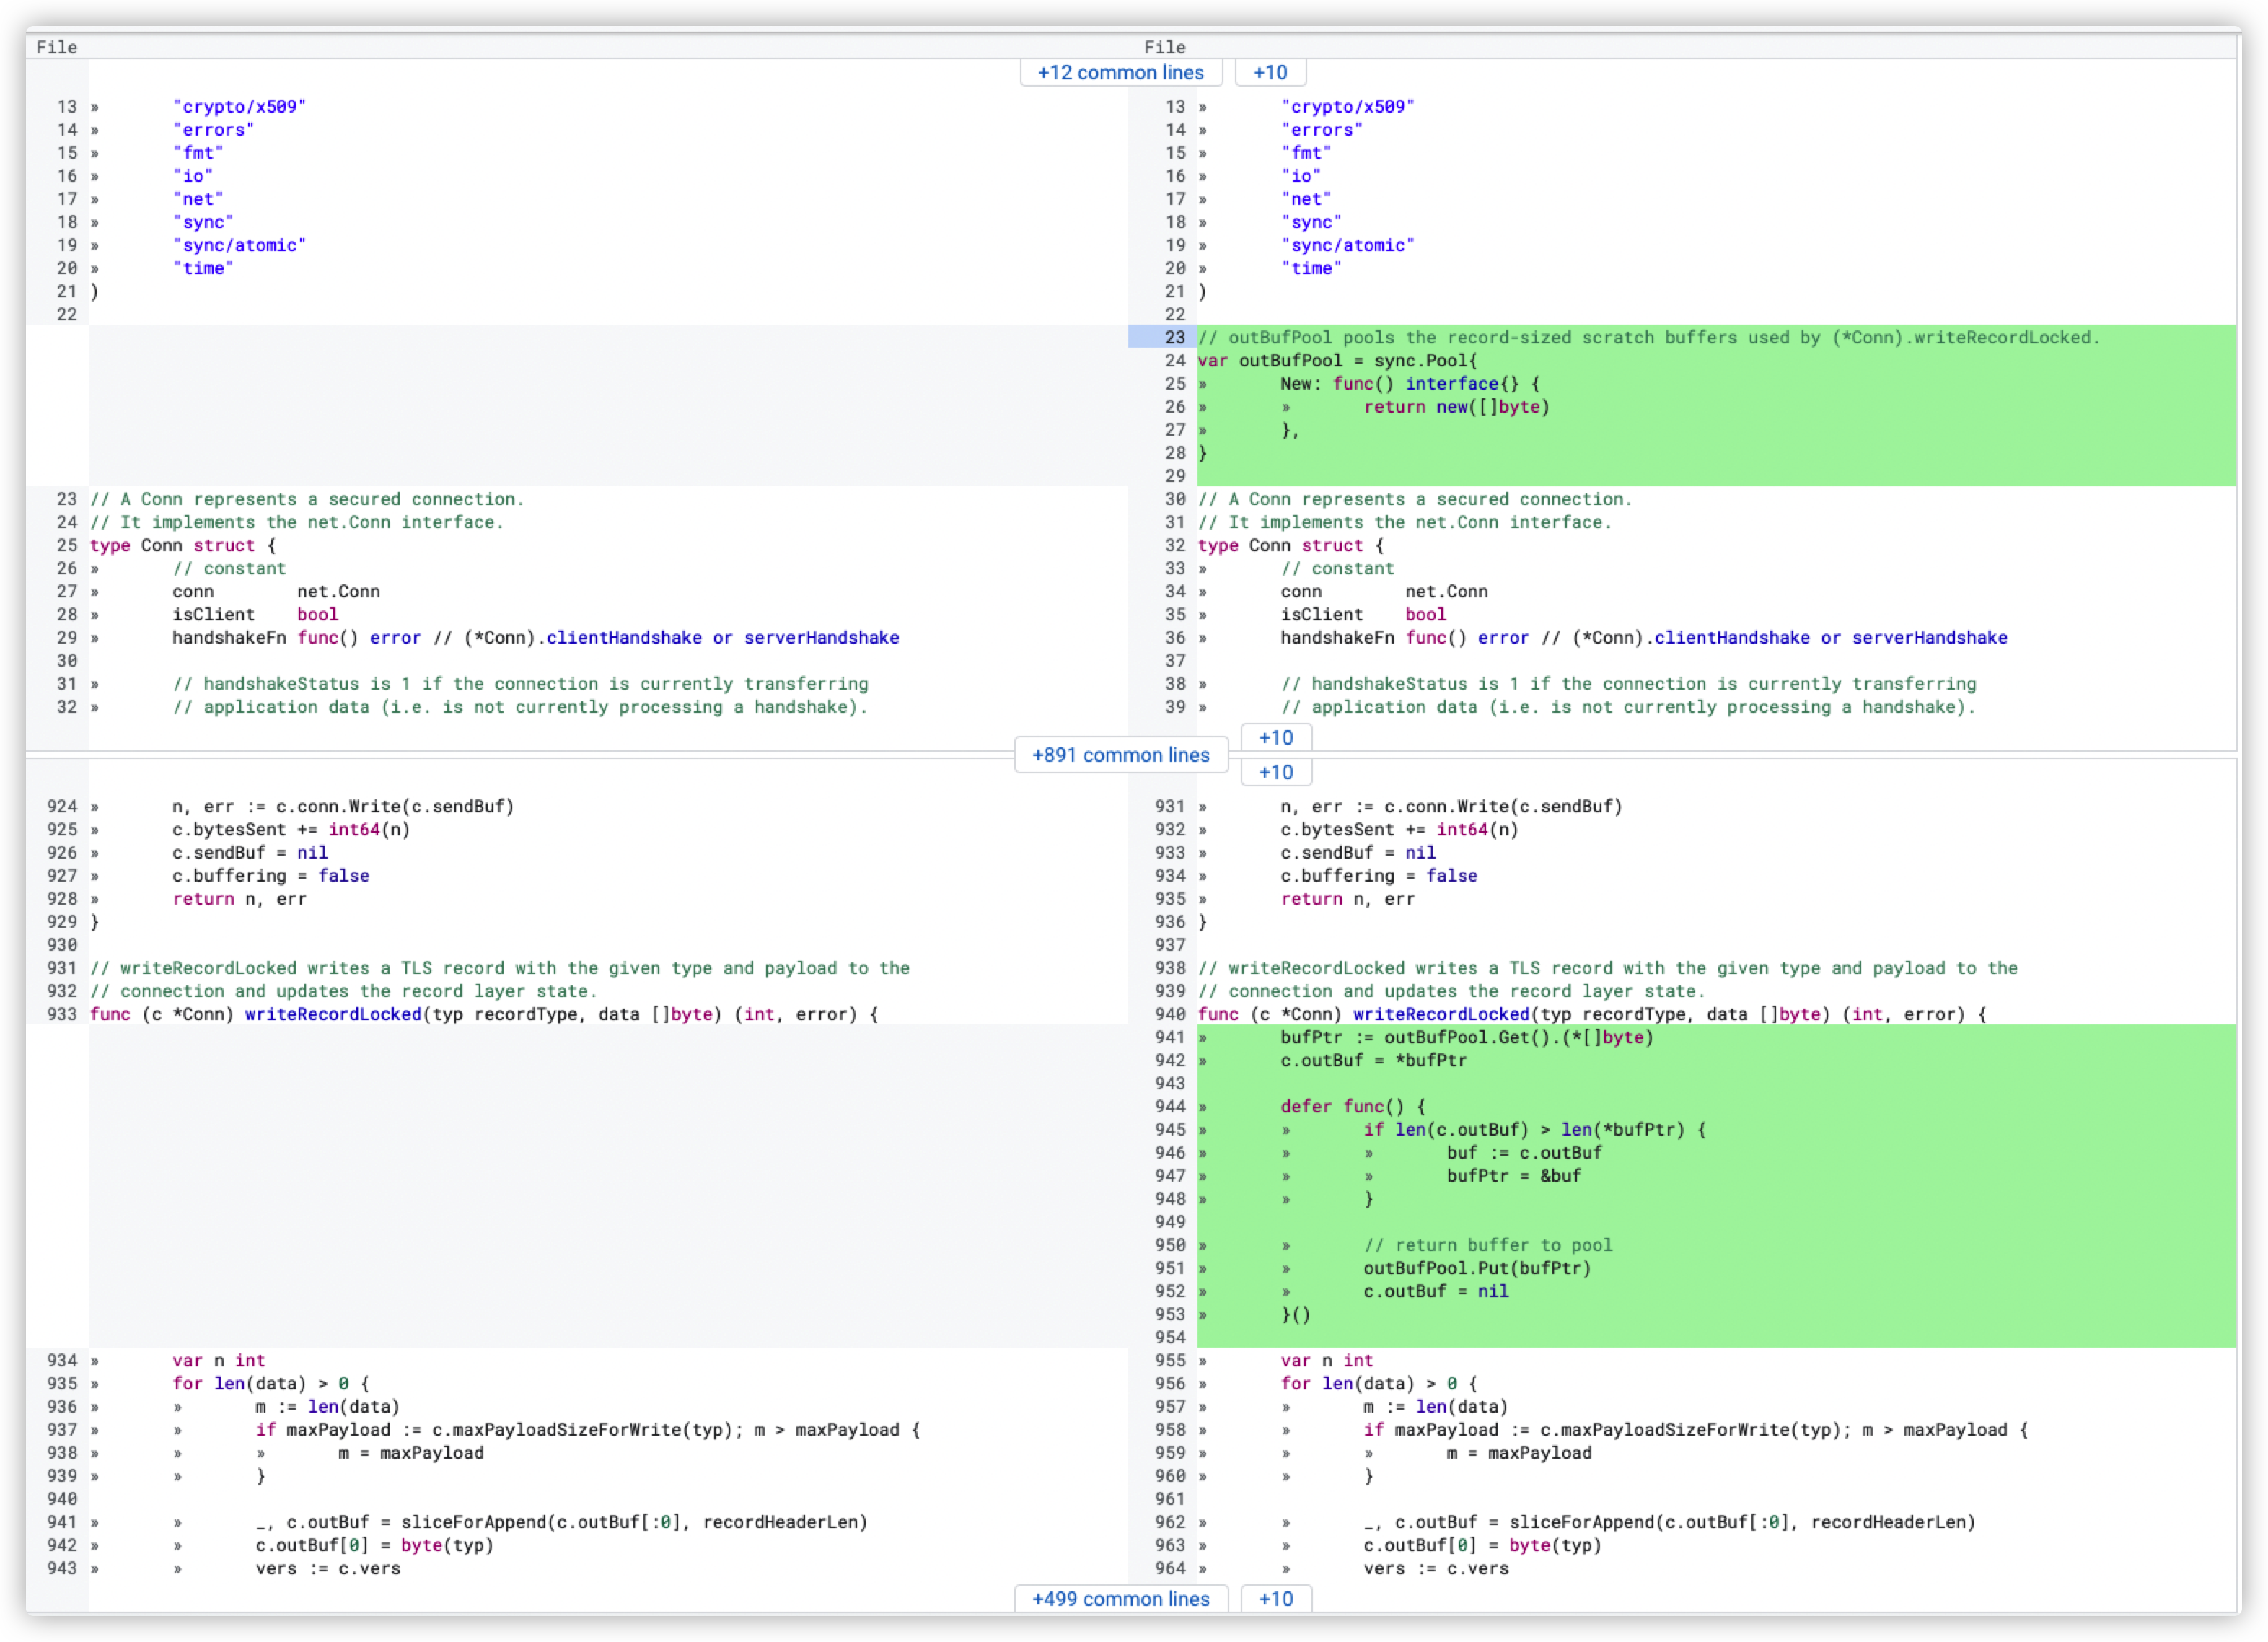Click line number 944 beside defer func()

coord(1170,1106)
